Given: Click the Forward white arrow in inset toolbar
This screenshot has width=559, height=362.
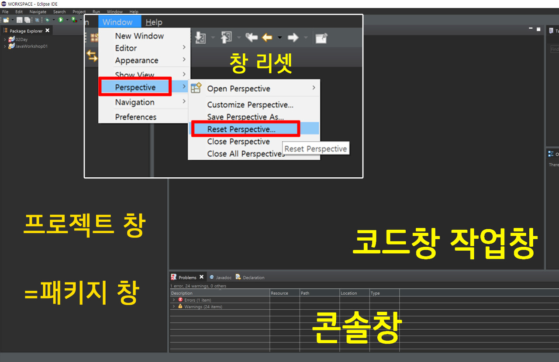Looking at the screenshot, I should click(293, 38).
